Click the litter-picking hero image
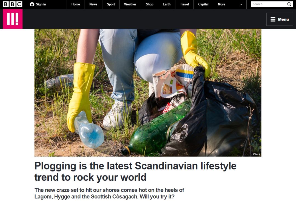The height and width of the screenshot is (201, 296). (148, 93)
